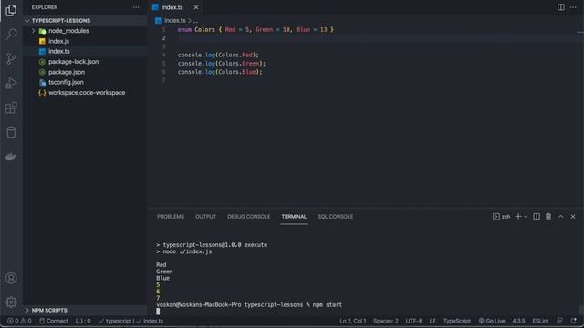584x328 pixels.
Task: Open the notifications bell in status bar
Action: point(574,321)
